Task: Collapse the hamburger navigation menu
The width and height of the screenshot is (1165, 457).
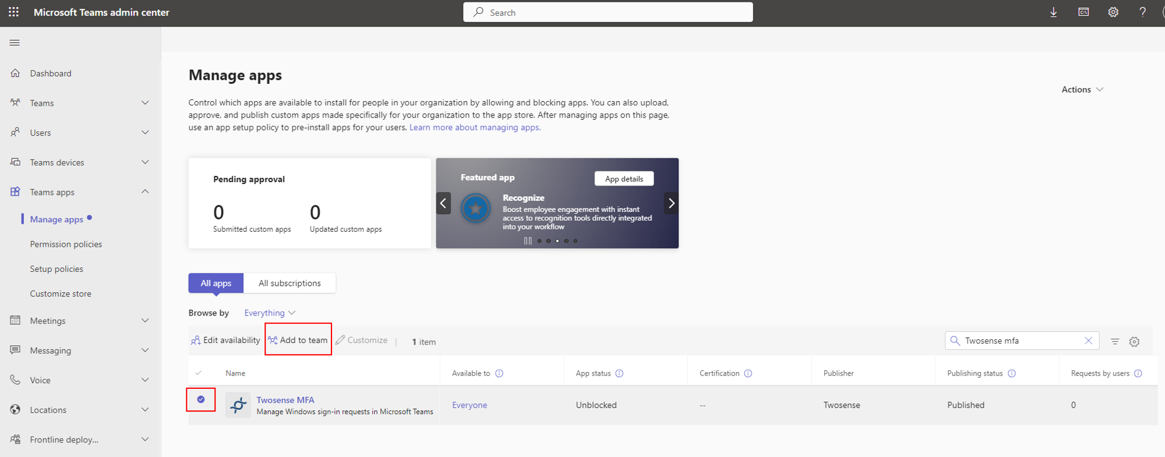Action: tap(15, 42)
